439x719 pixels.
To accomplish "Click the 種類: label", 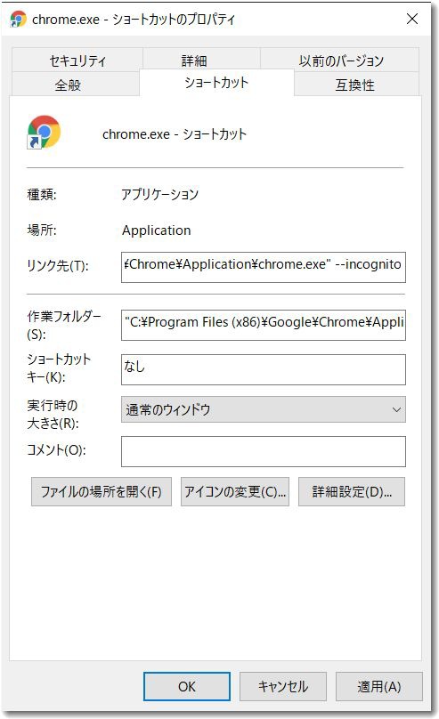I will [x=42, y=194].
